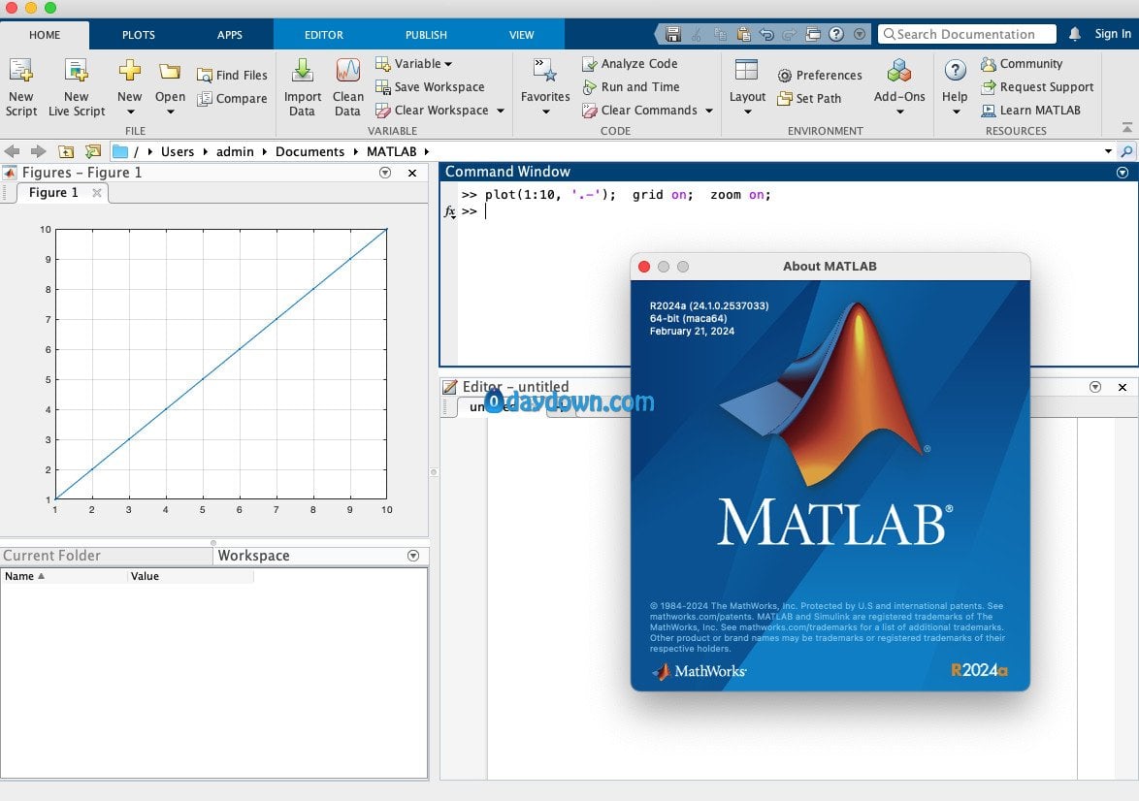The height and width of the screenshot is (801, 1139).
Task: Click the search folder magnifier icon
Action: point(1126,151)
